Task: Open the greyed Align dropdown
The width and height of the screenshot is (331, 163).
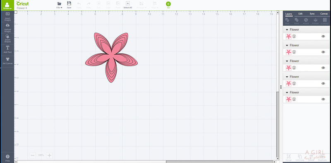Action: point(155,5)
